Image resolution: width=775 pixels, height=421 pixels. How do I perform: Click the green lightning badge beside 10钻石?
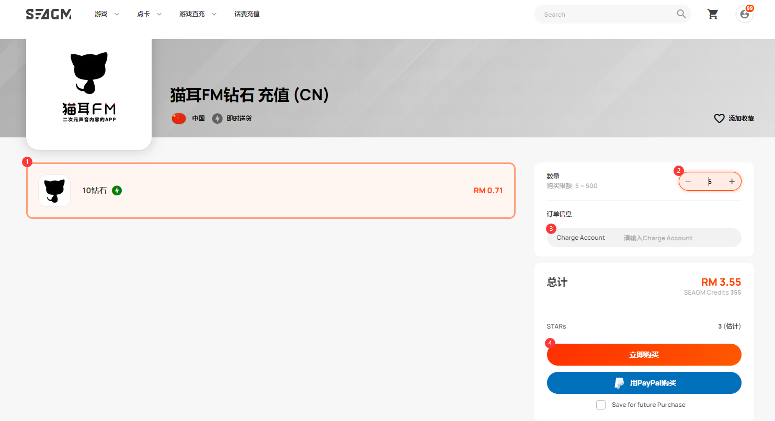117,191
